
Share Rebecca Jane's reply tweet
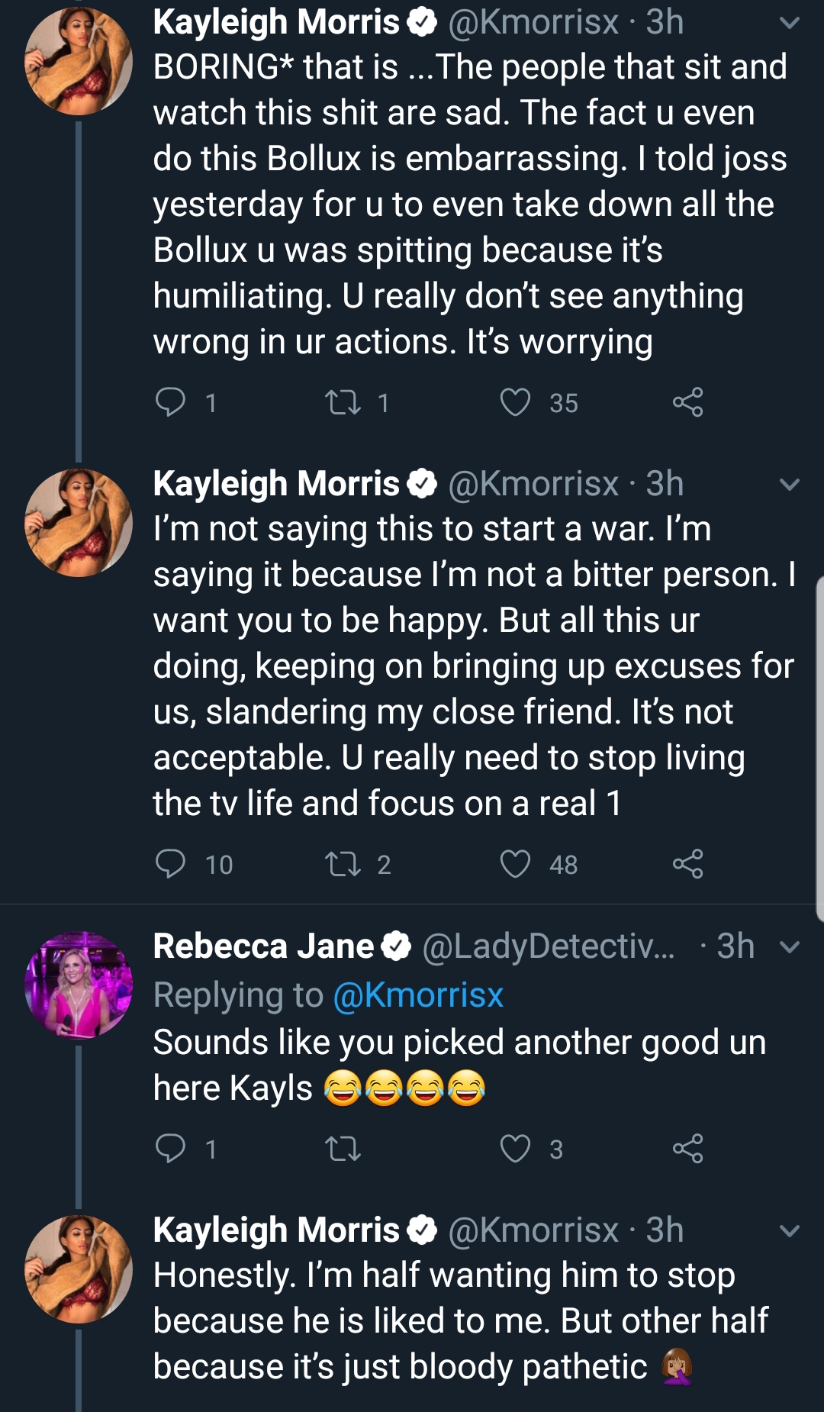tap(687, 1148)
